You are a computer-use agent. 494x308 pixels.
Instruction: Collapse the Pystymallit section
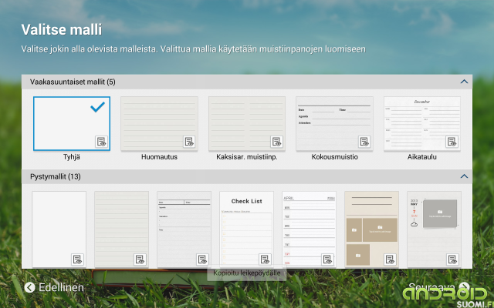(464, 176)
